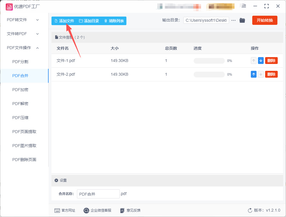Click the three-dots browse output path button
The image size is (286, 217).
(x=233, y=20)
